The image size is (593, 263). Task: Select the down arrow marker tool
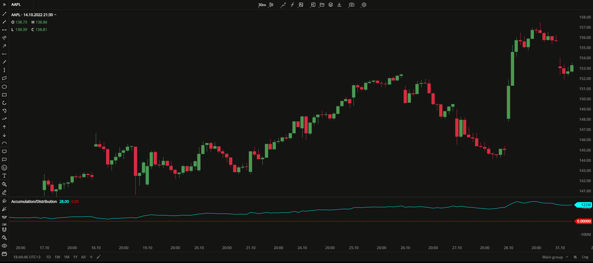(x=4, y=135)
